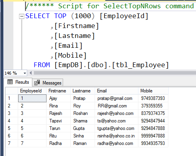Click the Firstname cell 'Radha'
The image size is (196, 156).
(58, 143)
